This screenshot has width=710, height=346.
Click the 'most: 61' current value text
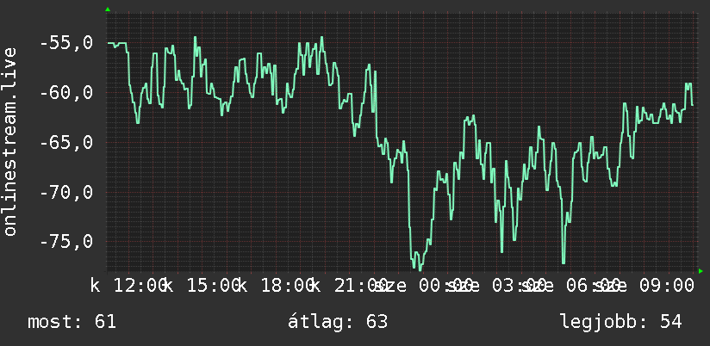(72, 322)
